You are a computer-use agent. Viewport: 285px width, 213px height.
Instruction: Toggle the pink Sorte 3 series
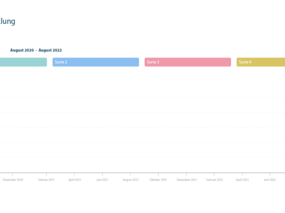[x=188, y=62]
